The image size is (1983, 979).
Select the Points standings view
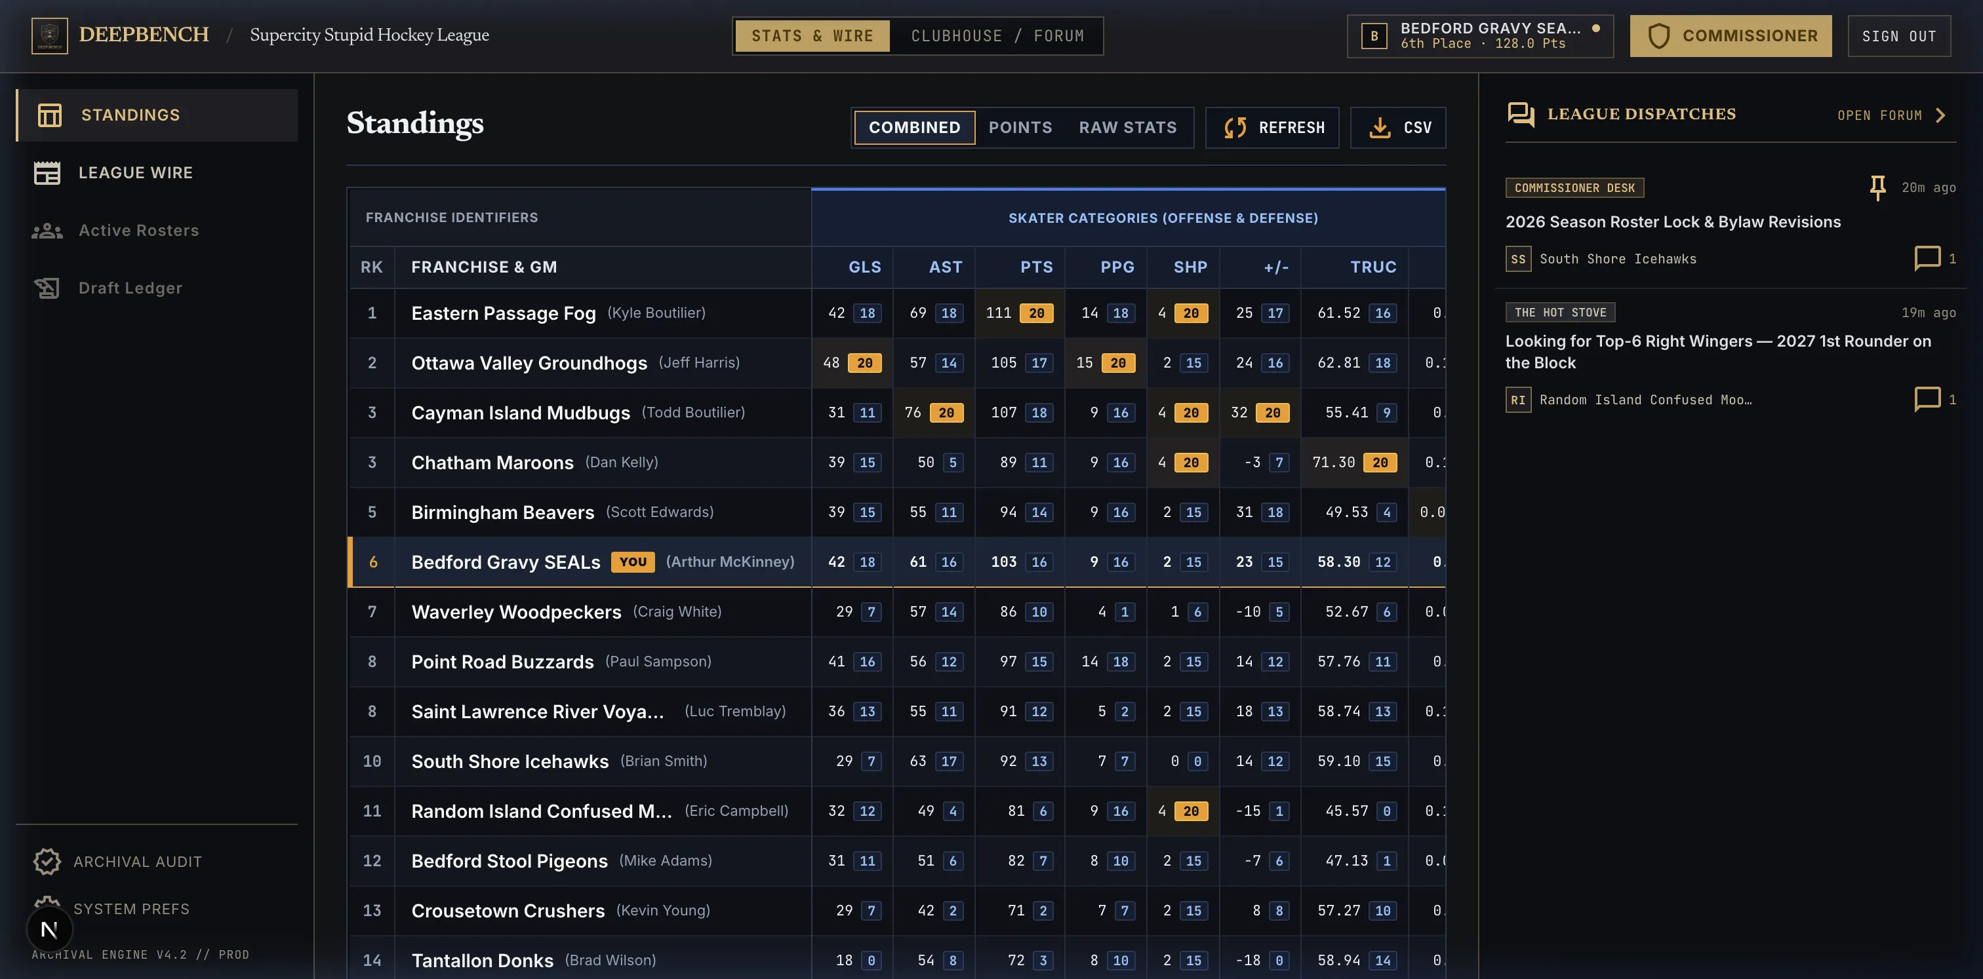(1020, 128)
